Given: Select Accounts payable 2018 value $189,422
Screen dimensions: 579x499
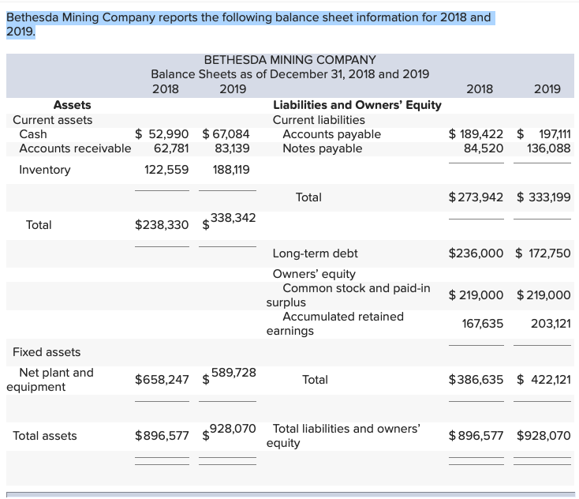Looking at the screenshot, I should click(476, 133).
